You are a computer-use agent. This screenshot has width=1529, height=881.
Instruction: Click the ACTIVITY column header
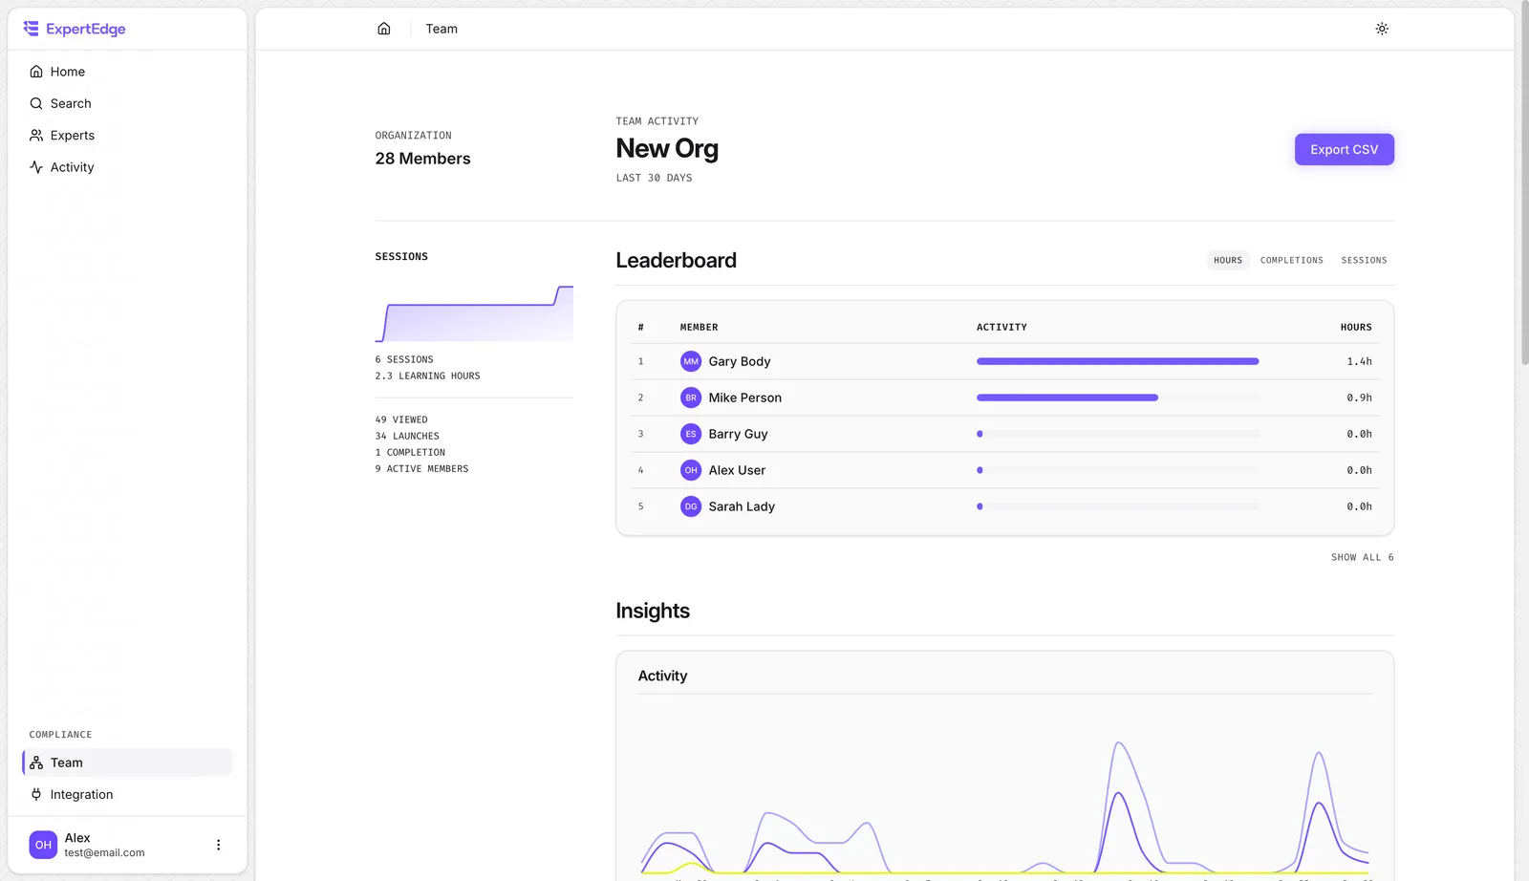click(x=1001, y=327)
